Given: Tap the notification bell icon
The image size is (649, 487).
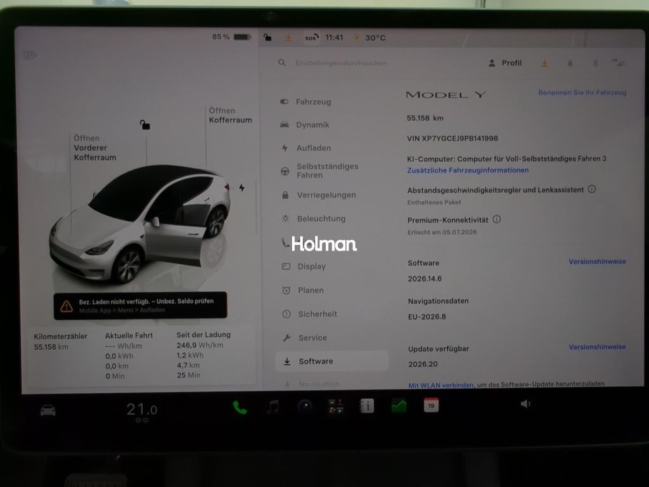Looking at the screenshot, I should [570, 63].
